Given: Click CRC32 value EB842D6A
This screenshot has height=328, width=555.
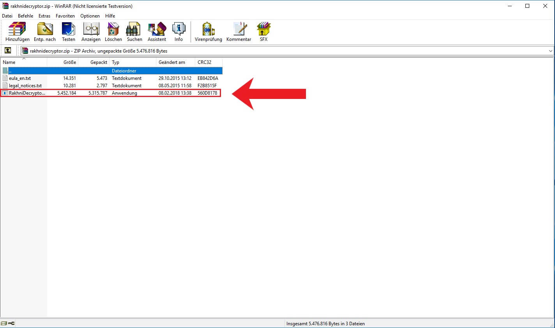Looking at the screenshot, I should point(208,78).
